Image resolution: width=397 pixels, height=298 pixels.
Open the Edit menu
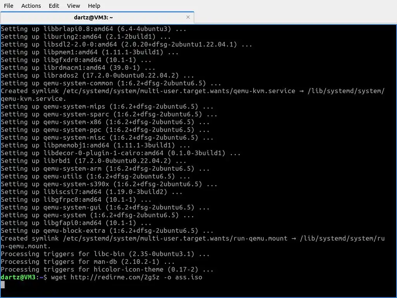click(x=54, y=5)
